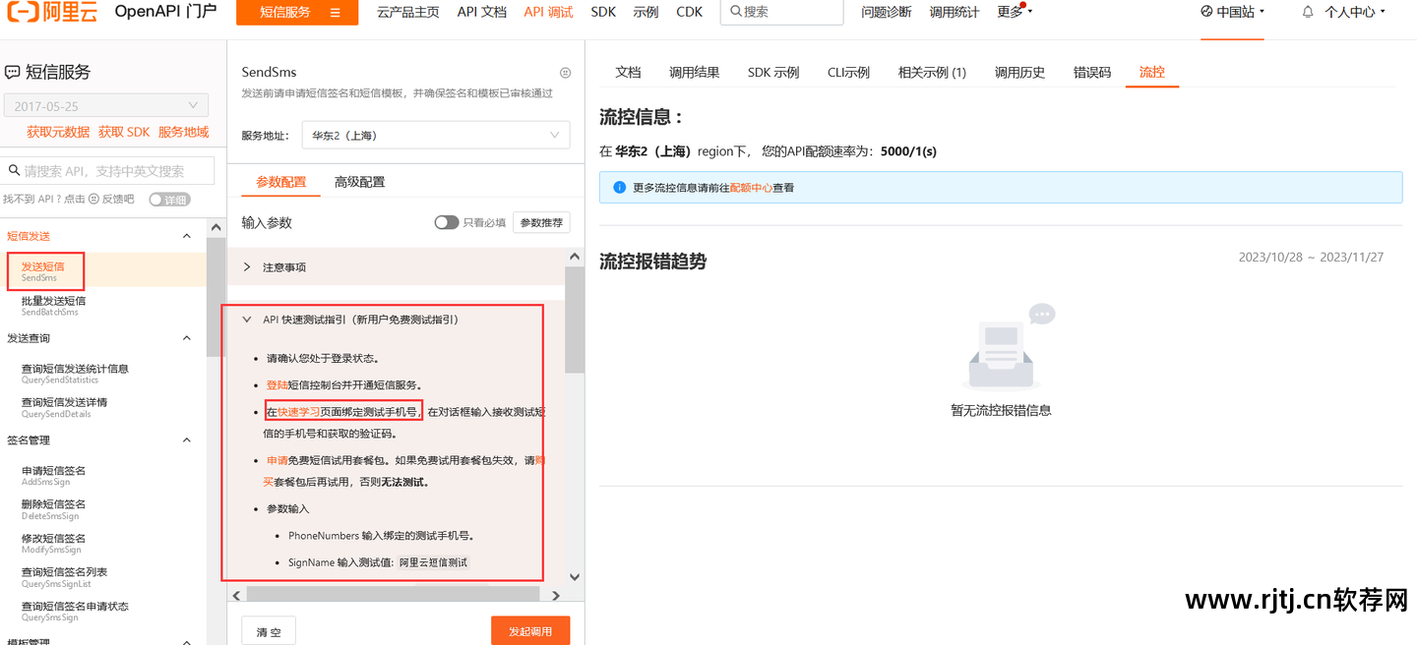Switch to the 文档 tab

(x=628, y=72)
